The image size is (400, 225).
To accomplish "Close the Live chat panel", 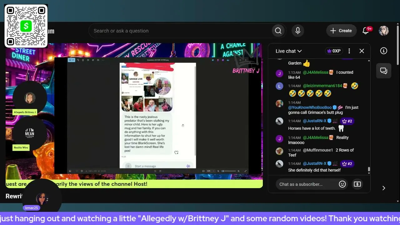I will (x=362, y=51).
